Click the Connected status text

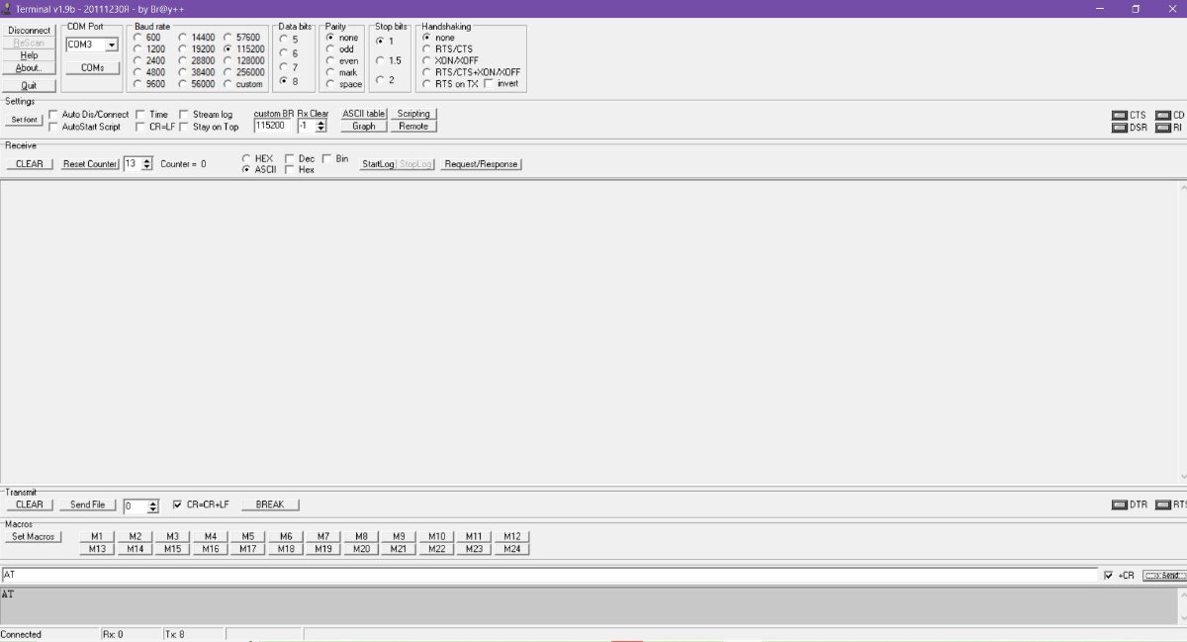point(22,634)
